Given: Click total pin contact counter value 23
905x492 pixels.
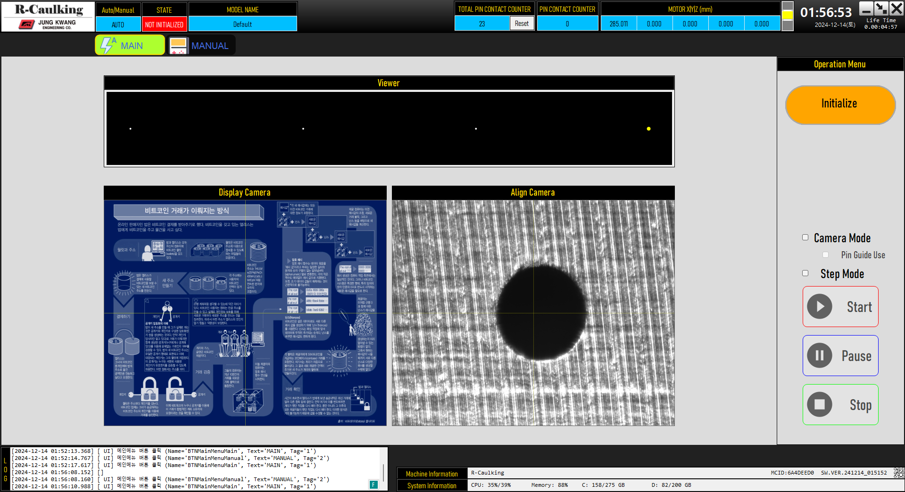Looking at the screenshot, I should click(482, 24).
